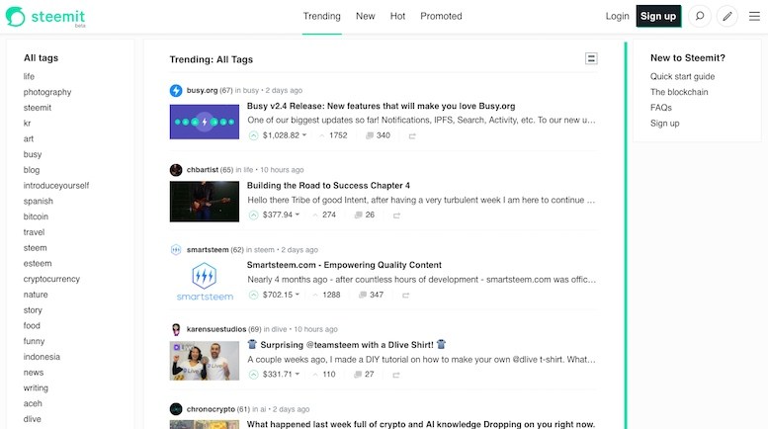
Task: Switch to the New tab
Action: [x=365, y=16]
